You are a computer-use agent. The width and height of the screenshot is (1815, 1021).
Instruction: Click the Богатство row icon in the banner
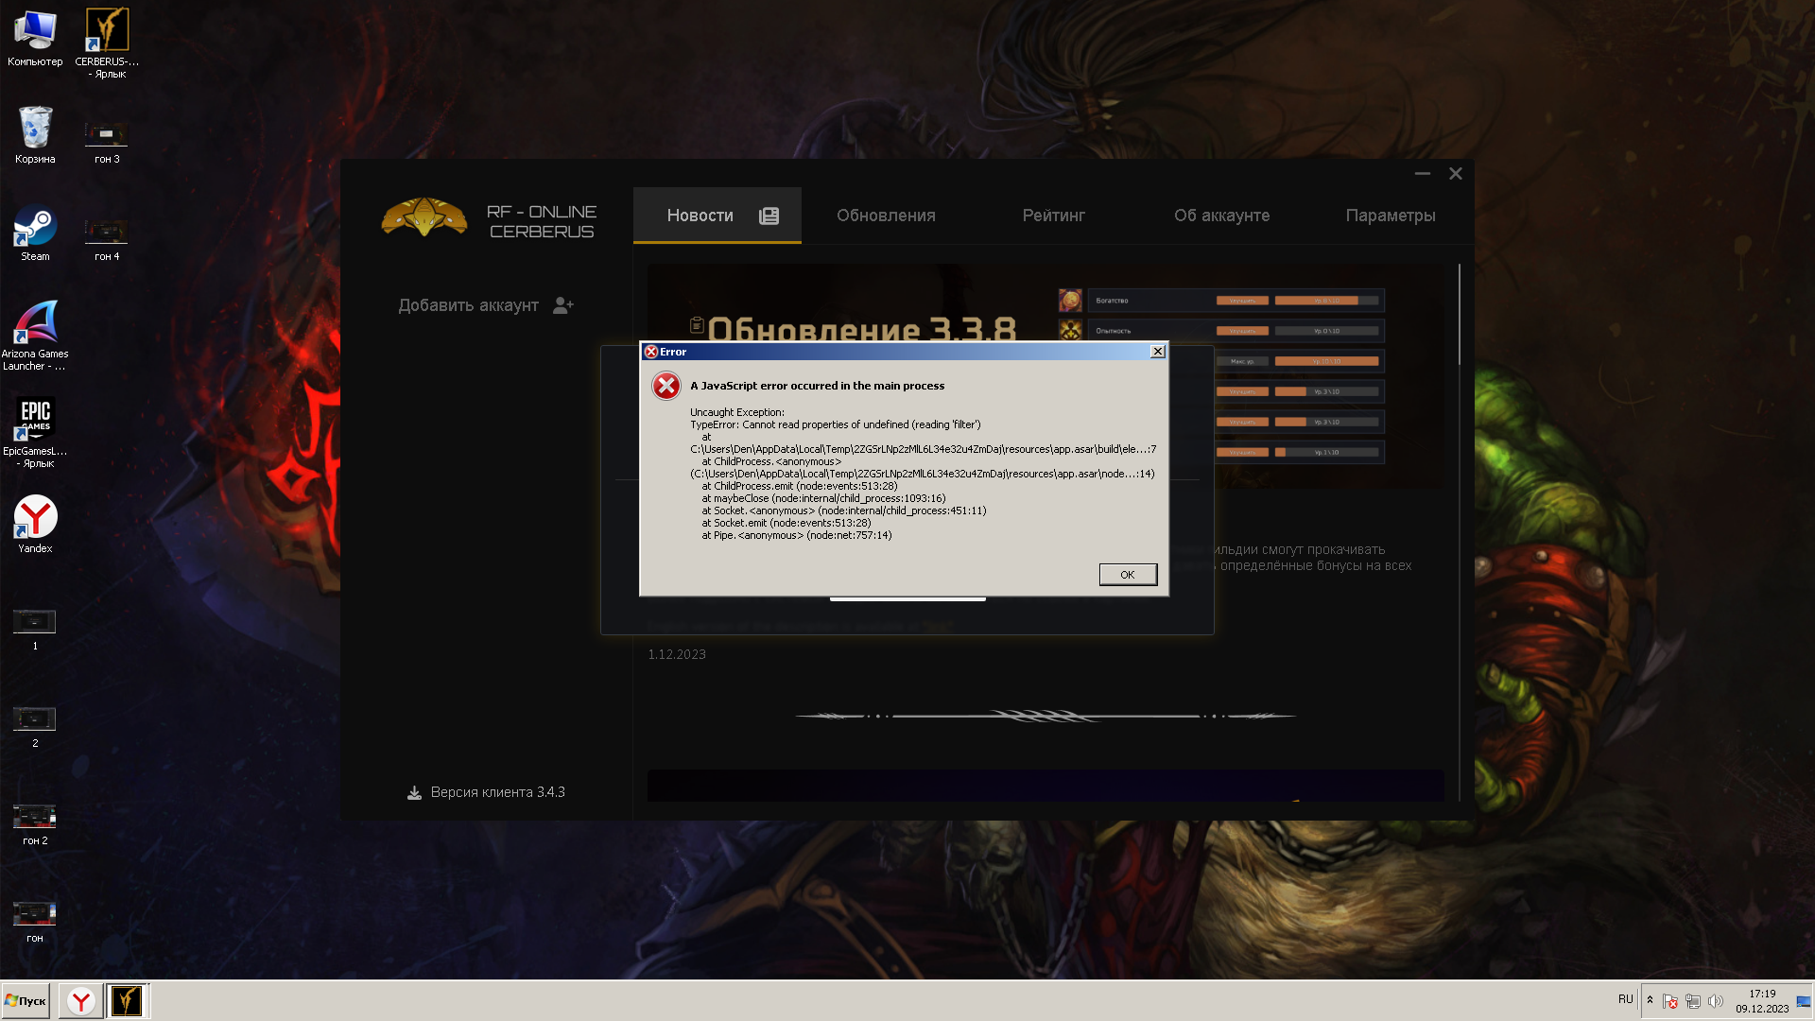click(1070, 301)
